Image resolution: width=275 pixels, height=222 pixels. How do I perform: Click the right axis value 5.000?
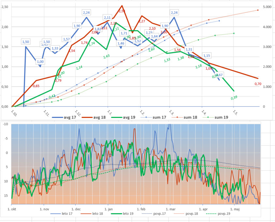pyautogui.click(x=267, y=7)
